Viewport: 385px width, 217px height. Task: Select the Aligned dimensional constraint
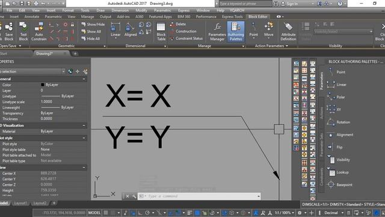[x=130, y=30]
